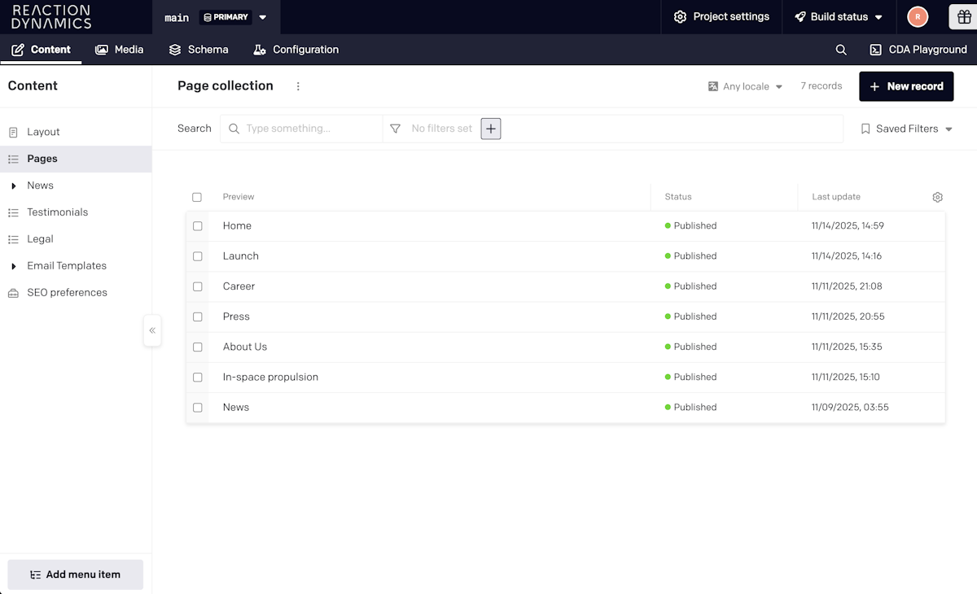This screenshot has height=594, width=977.
Task: Select all records checkbox in header
Action: point(197,197)
